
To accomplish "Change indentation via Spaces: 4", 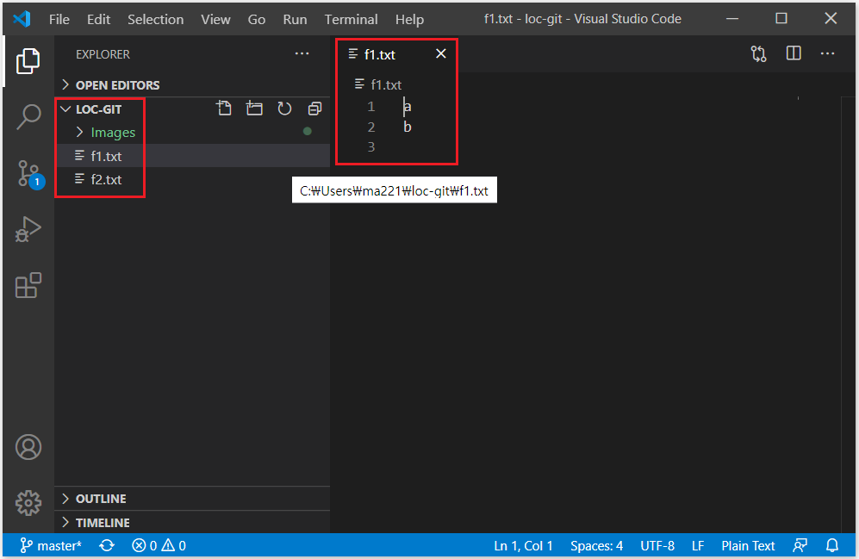I will click(x=596, y=545).
